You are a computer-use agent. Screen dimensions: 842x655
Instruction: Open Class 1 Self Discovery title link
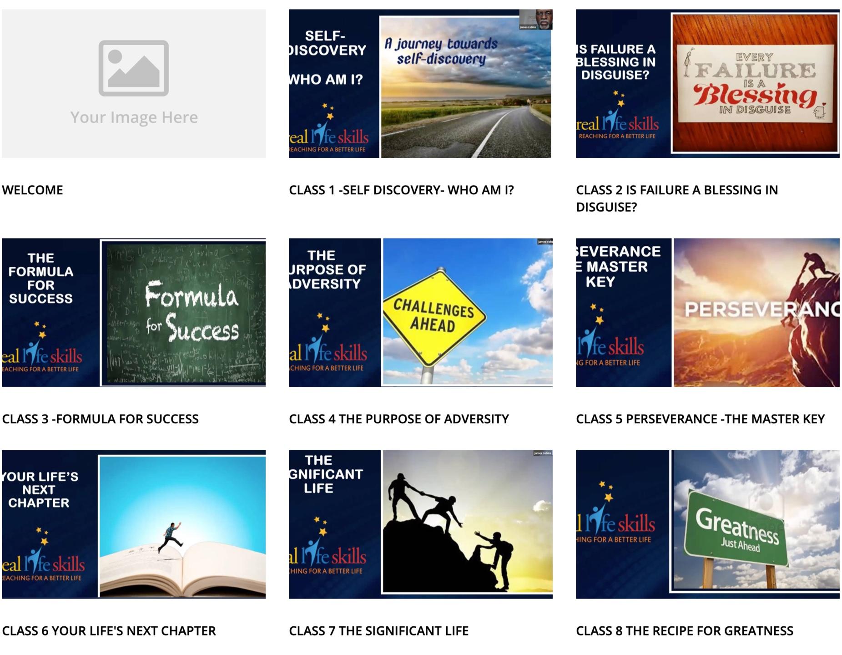click(401, 190)
